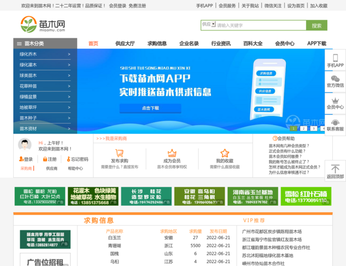Open the 供应大厅 nav tab

[125, 44]
